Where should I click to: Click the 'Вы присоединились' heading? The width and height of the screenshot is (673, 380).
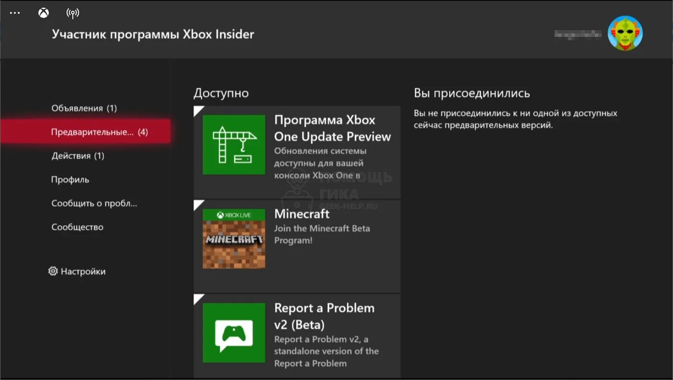(472, 93)
